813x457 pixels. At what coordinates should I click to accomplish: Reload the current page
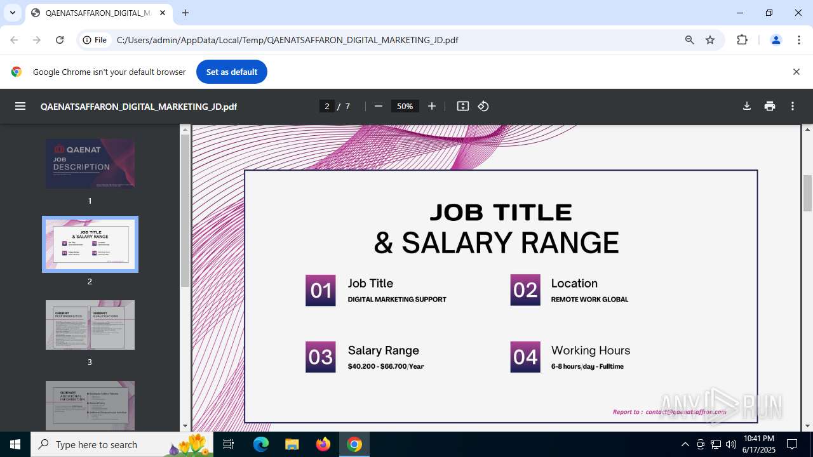(60, 40)
